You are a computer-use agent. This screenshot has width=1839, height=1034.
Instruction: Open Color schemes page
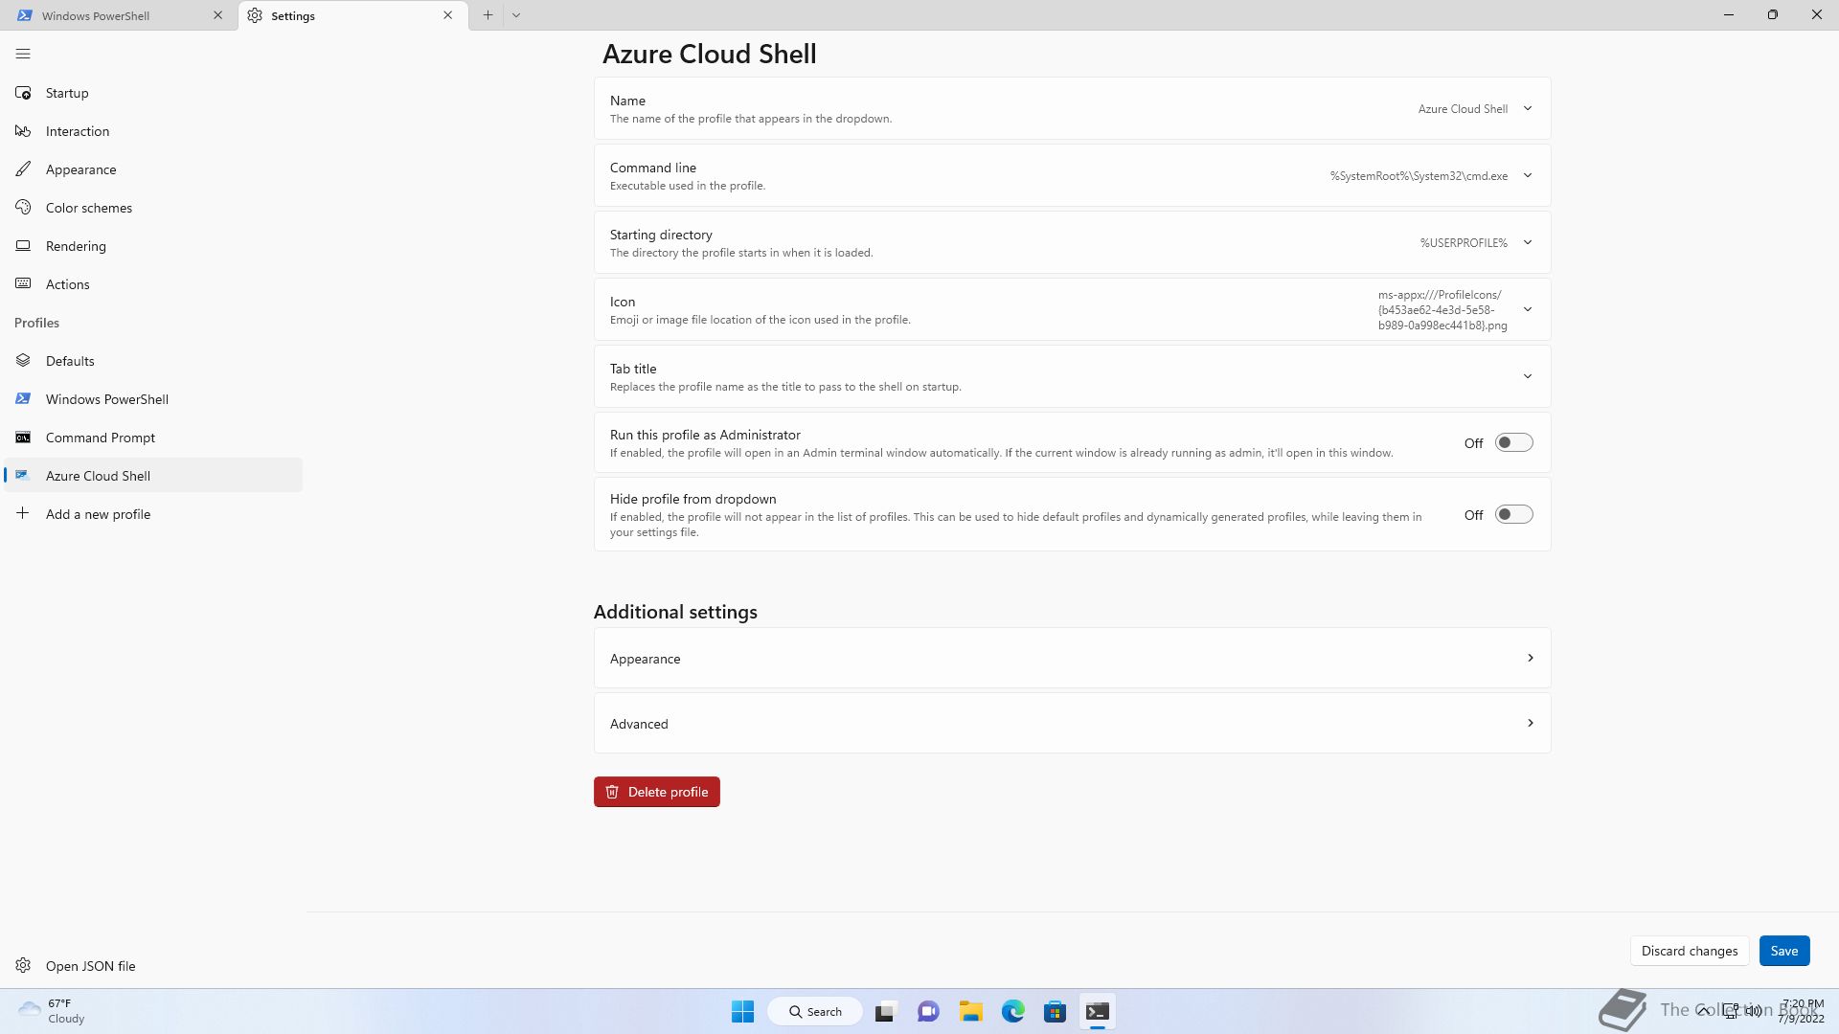coord(153,208)
